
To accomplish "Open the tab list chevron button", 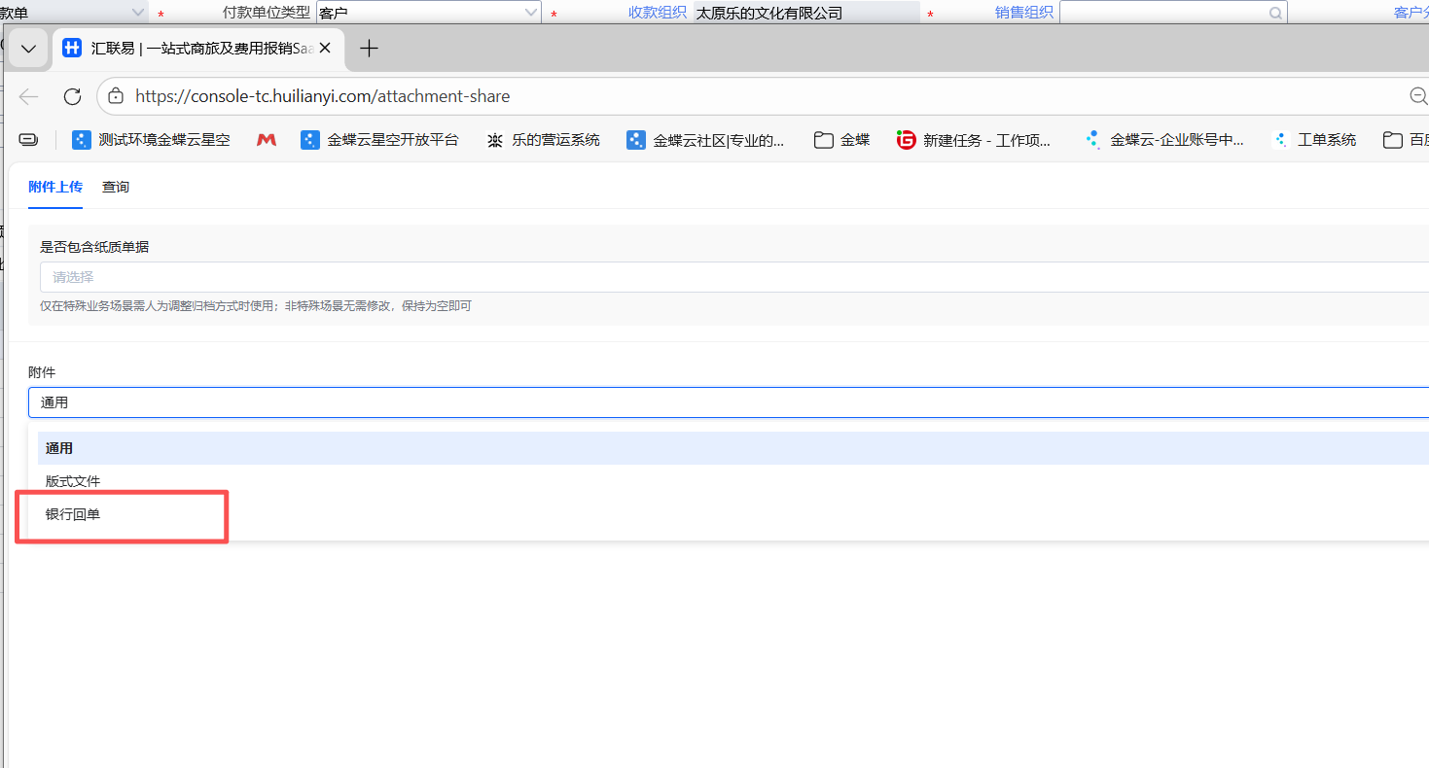I will 28,49.
